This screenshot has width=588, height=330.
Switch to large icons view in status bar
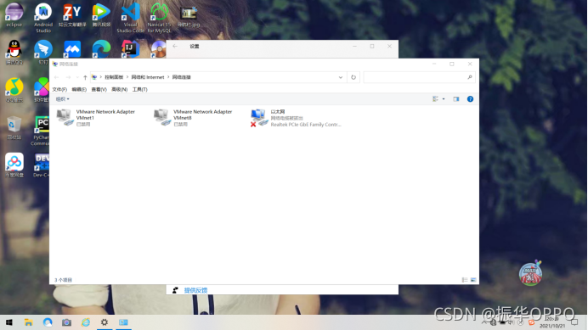pyautogui.click(x=473, y=280)
